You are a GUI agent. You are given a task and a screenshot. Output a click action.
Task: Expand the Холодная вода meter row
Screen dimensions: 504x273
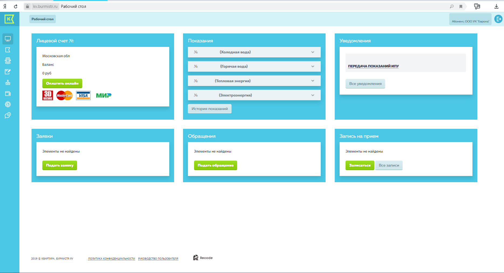[313, 52]
